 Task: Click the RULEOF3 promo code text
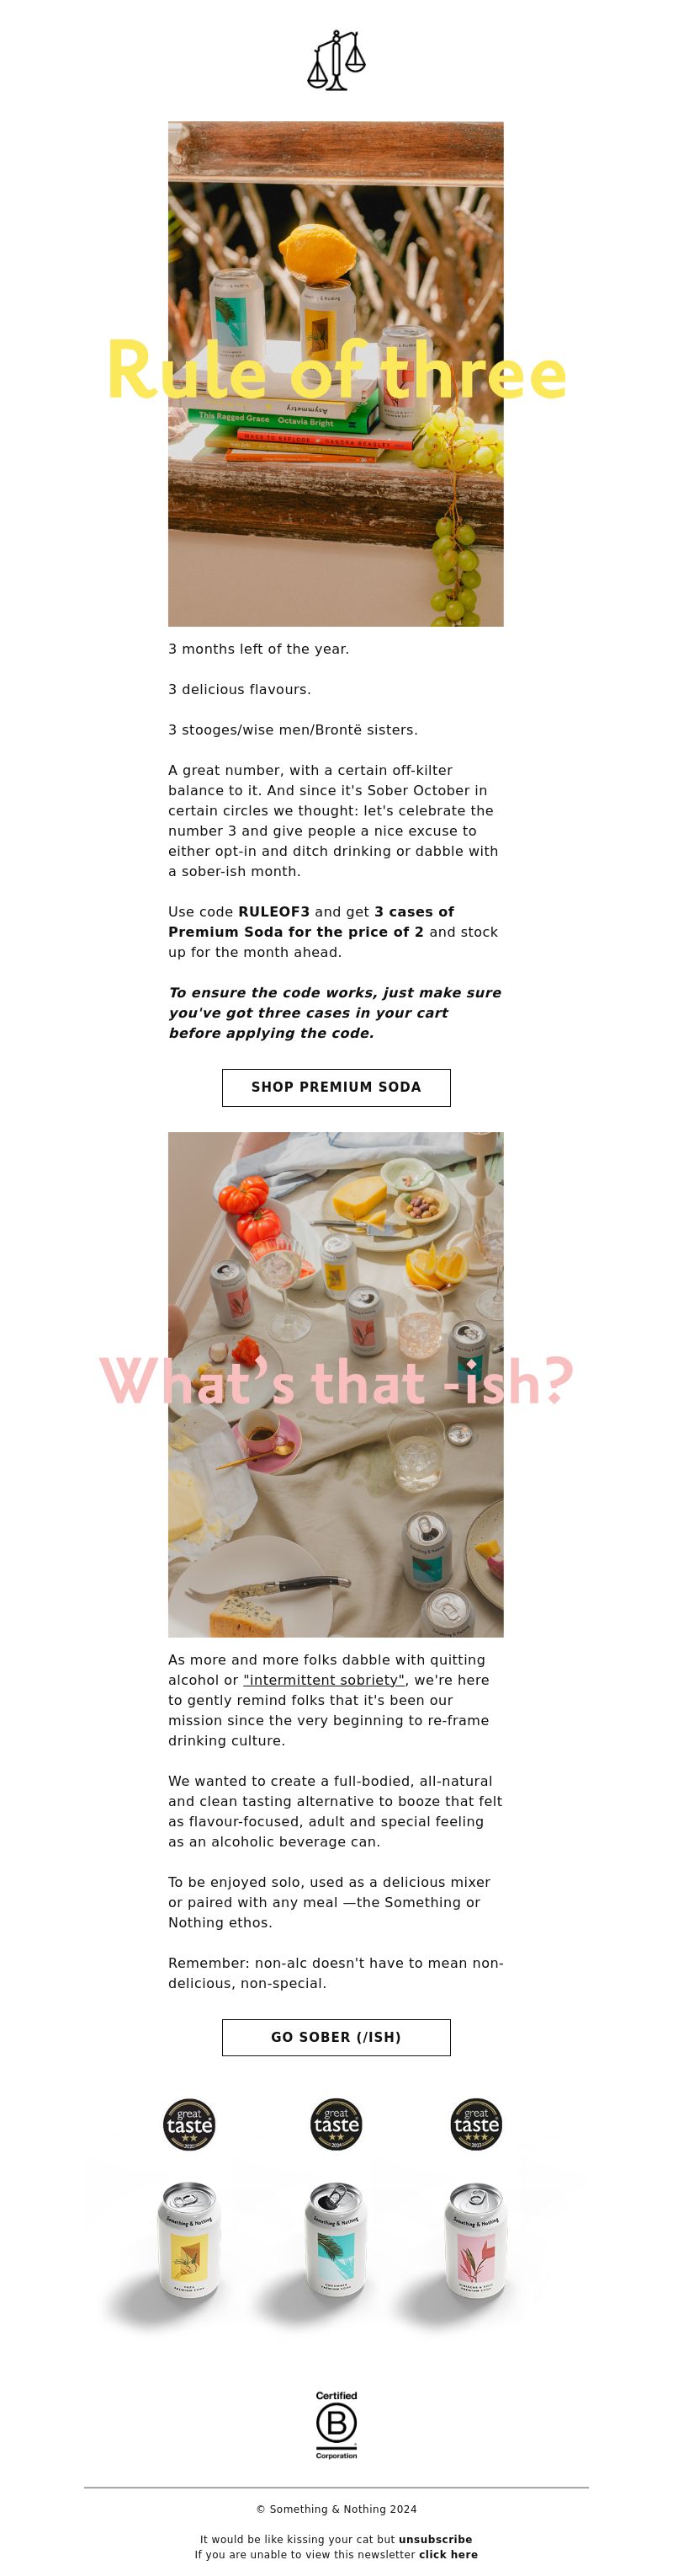[273, 911]
